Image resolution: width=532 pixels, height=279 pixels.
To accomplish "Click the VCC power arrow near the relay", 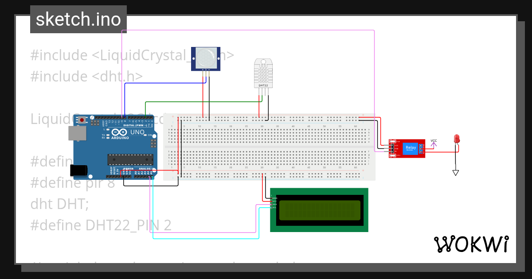I will [434, 144].
